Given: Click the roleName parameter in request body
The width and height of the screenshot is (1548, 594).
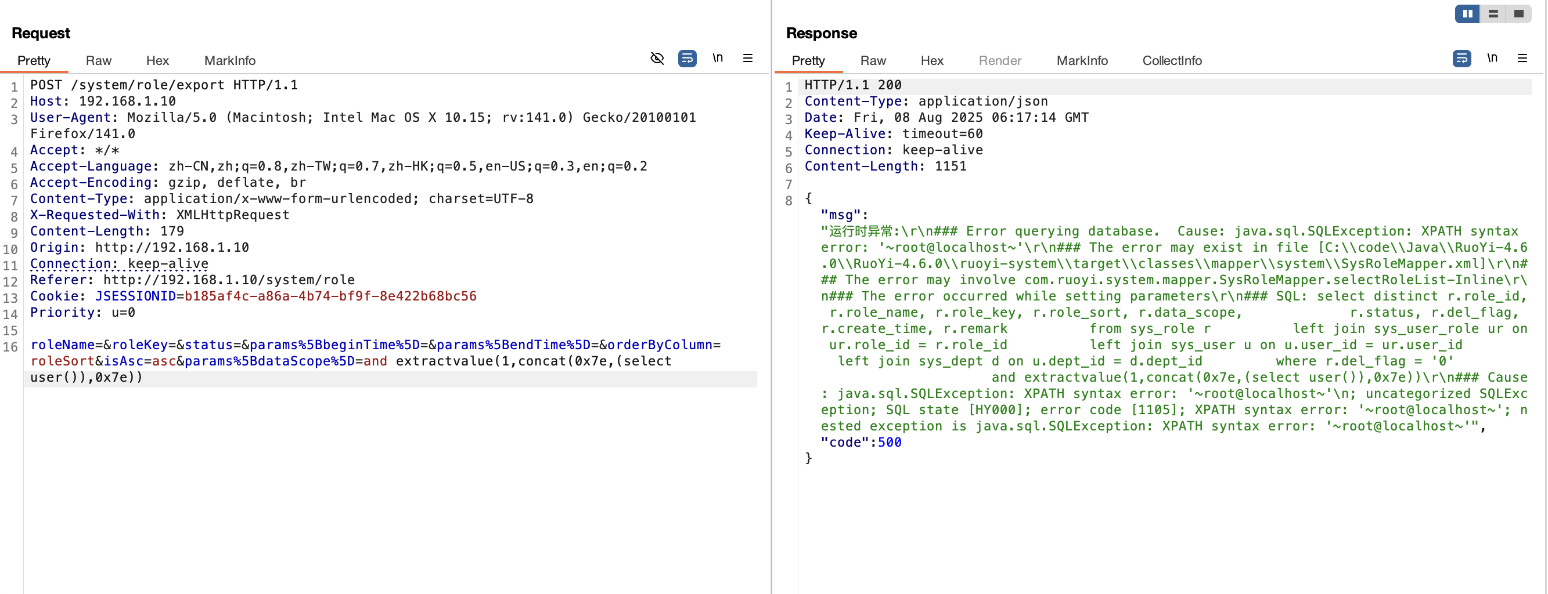Looking at the screenshot, I should click(x=63, y=345).
